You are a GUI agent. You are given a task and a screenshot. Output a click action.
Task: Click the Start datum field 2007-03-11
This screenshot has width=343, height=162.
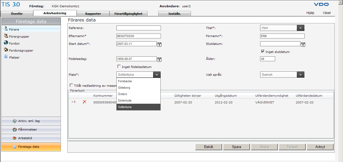137,44
